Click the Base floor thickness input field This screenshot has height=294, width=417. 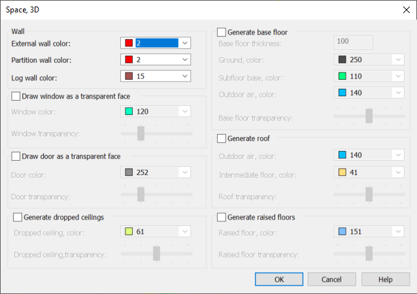pos(353,42)
